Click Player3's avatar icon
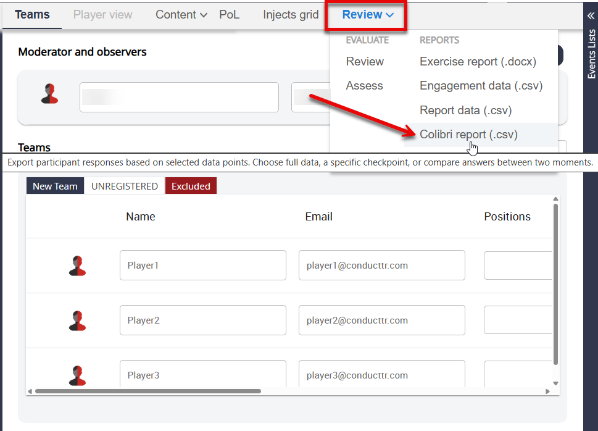 (x=77, y=375)
